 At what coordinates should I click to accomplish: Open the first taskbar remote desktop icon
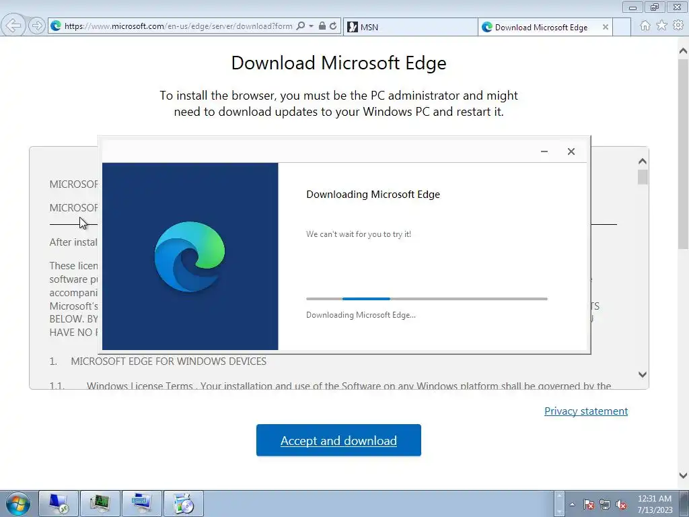(x=59, y=504)
